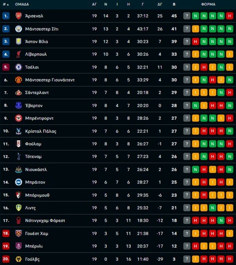Open the Everton club crest
The height and width of the screenshot is (265, 236).
[19, 106]
